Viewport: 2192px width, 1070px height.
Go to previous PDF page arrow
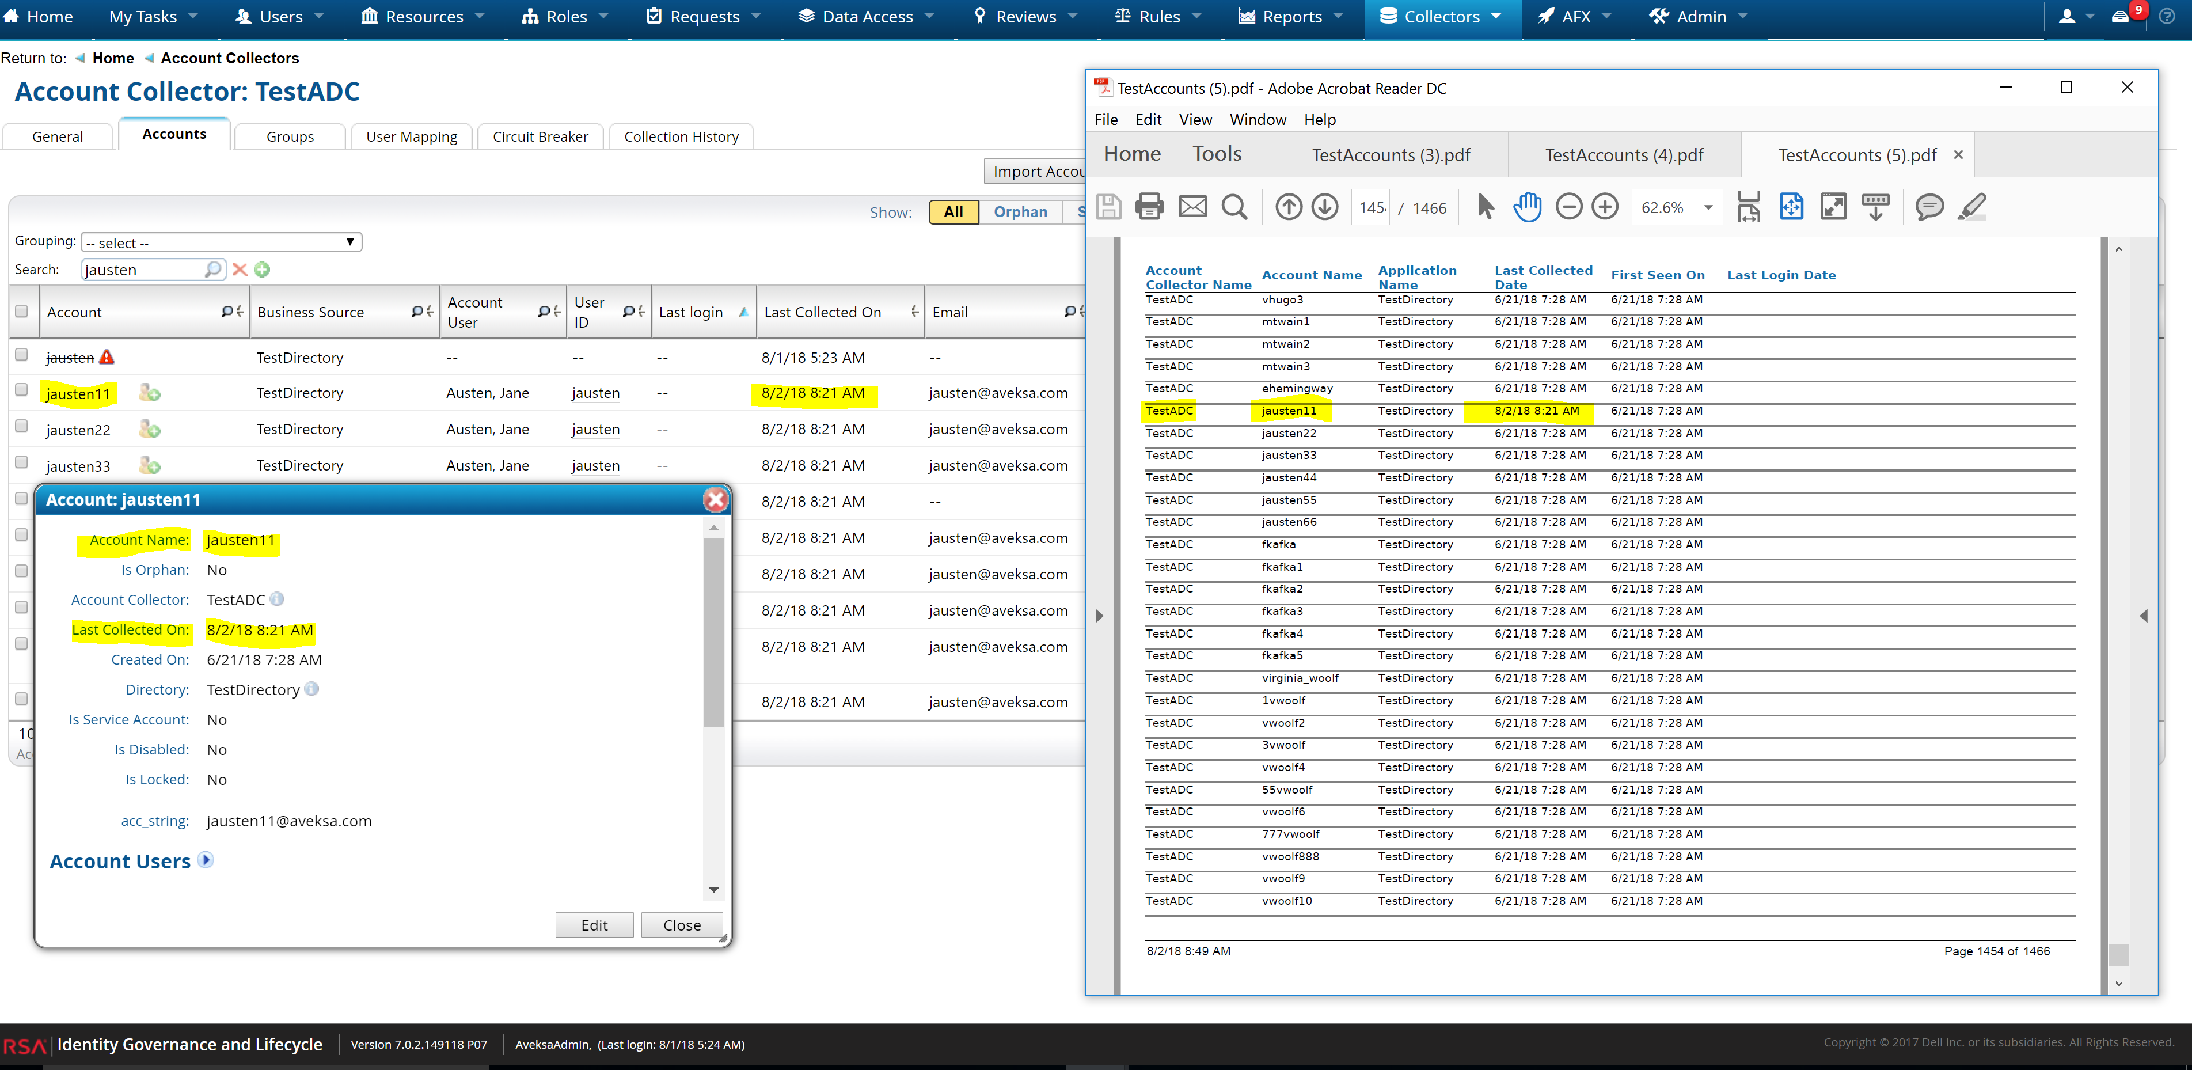coord(1288,207)
